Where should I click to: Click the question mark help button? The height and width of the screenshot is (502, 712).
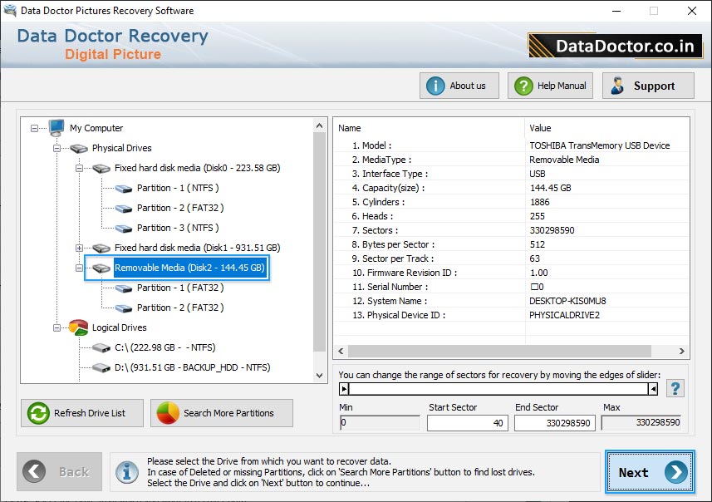pyautogui.click(x=675, y=387)
